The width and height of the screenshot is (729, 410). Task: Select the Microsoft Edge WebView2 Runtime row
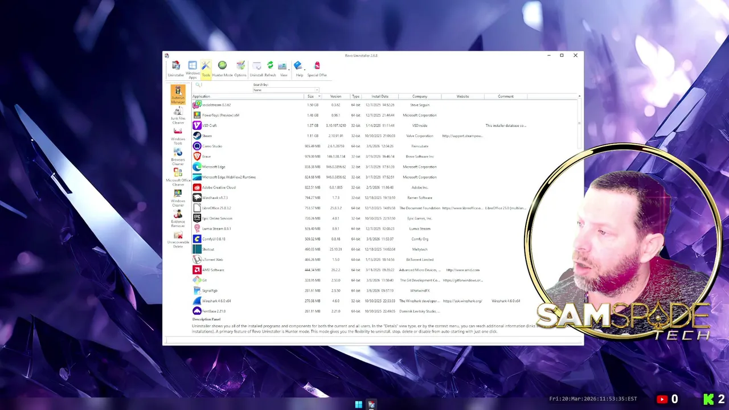click(384, 177)
